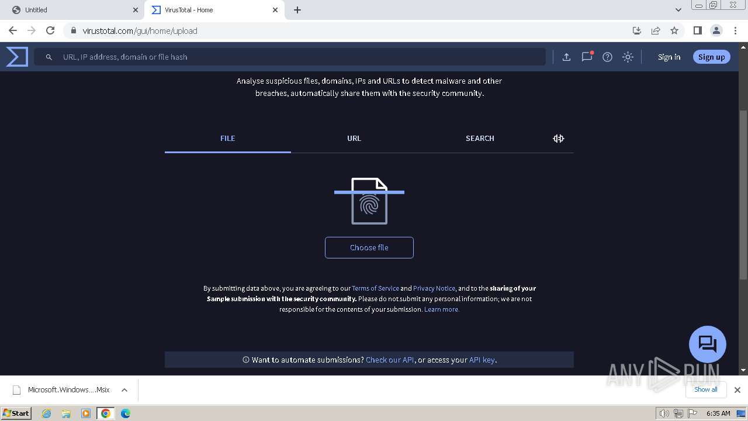Open the chat support bubble
748x421 pixels.
(x=708, y=344)
